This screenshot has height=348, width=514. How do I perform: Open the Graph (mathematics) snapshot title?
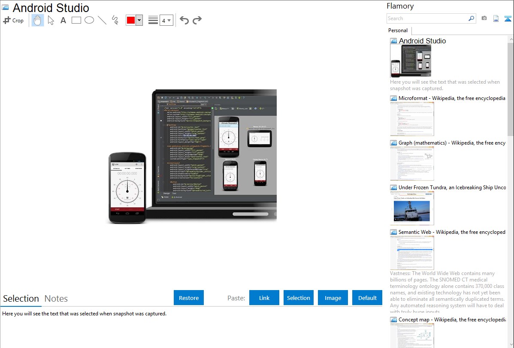[452, 143]
